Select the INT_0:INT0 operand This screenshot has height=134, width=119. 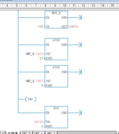pos(34,54)
